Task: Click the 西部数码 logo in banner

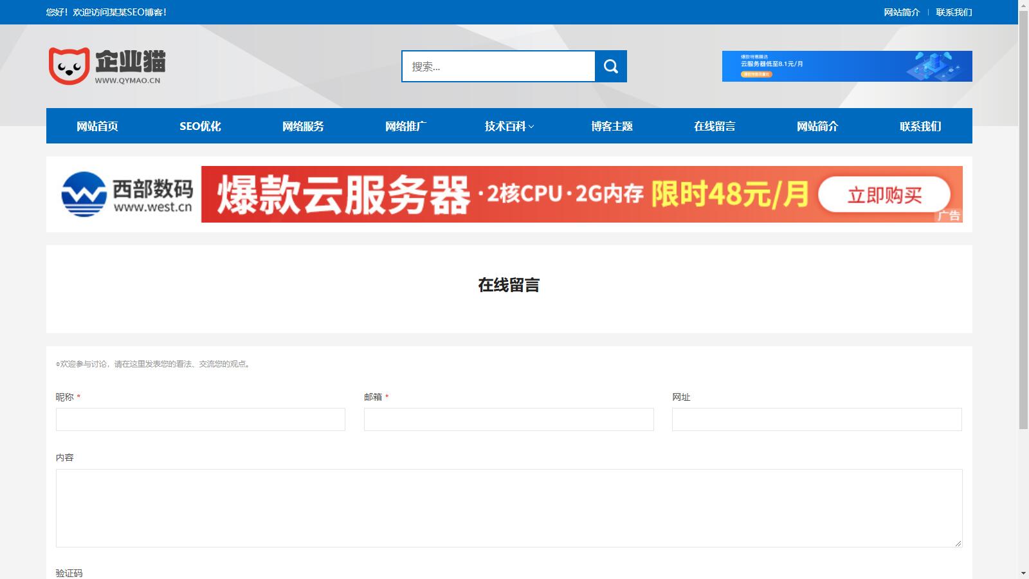Action: point(127,194)
